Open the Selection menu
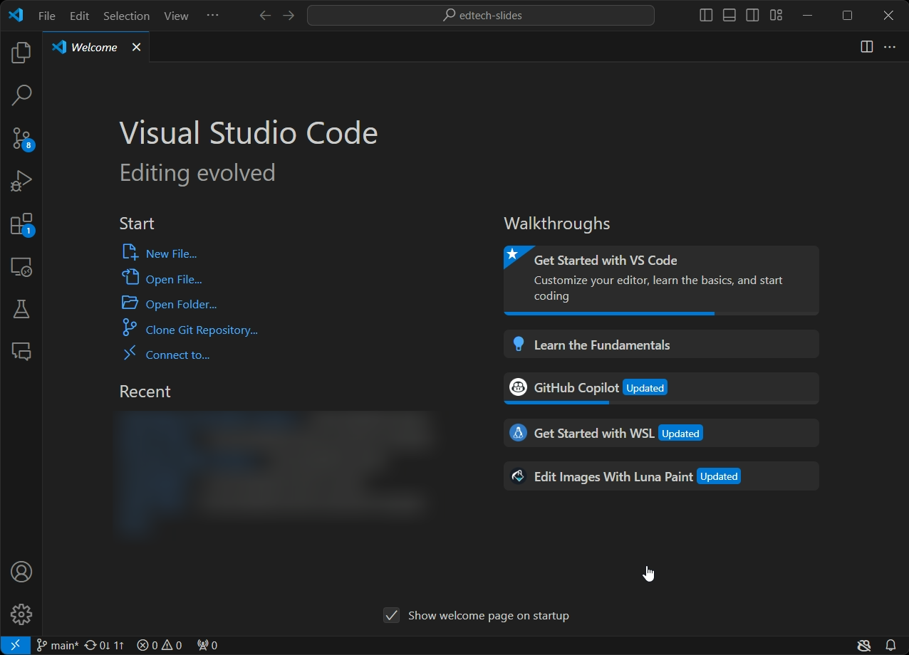 (126, 16)
